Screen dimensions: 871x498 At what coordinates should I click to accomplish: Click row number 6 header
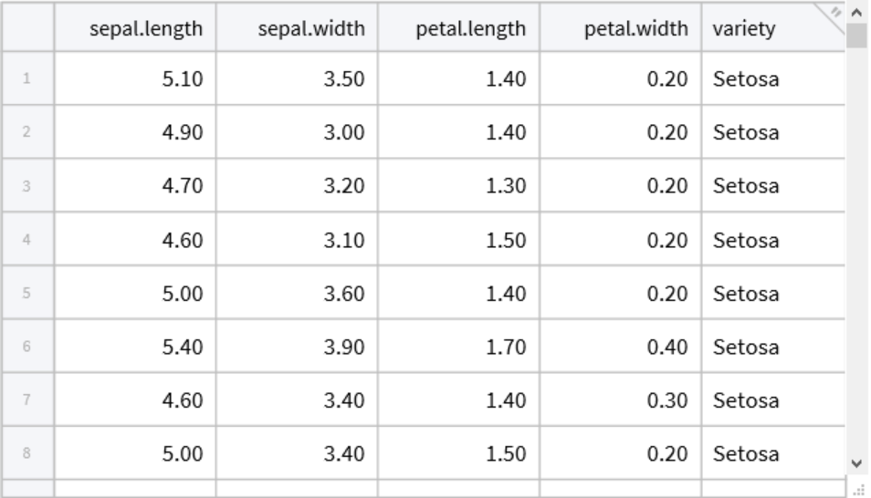(x=27, y=346)
